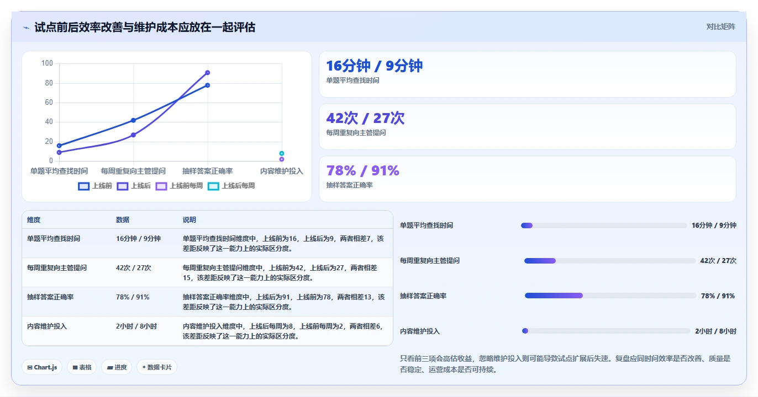The width and height of the screenshot is (758, 397).
Task: Click the 每周重复向主管提问 progress bar
Action: [610, 261]
